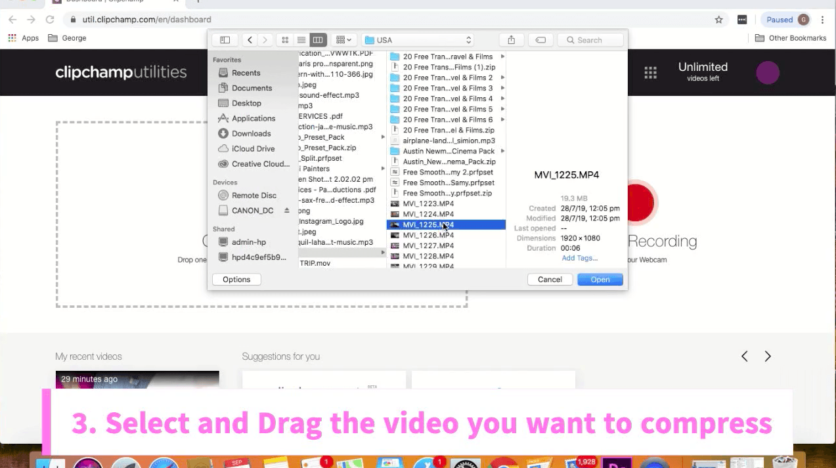Select Creative Cloud in the sidebar
This screenshot has height=468, width=836.
(x=260, y=164)
